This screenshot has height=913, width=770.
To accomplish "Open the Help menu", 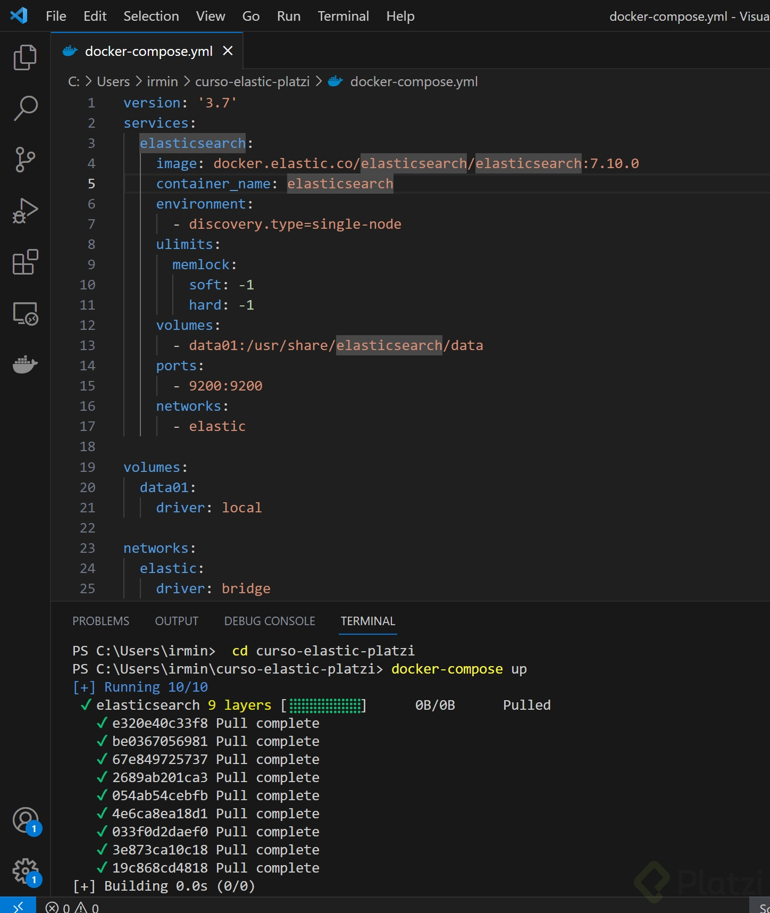I will click(x=400, y=16).
